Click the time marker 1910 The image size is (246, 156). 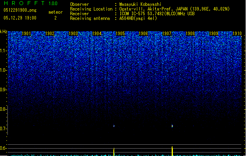pyautogui.click(x=237, y=33)
